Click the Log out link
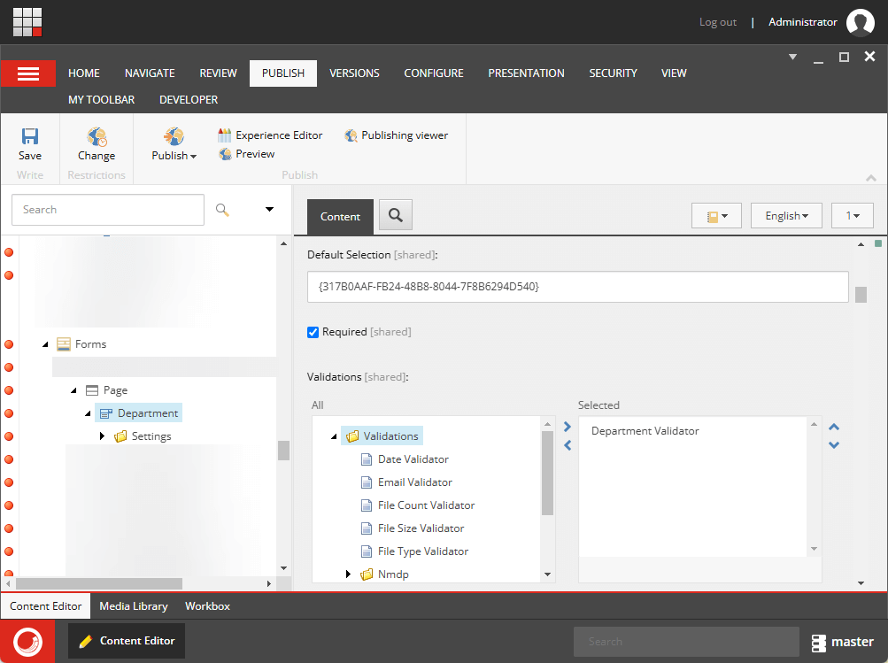 coord(717,21)
